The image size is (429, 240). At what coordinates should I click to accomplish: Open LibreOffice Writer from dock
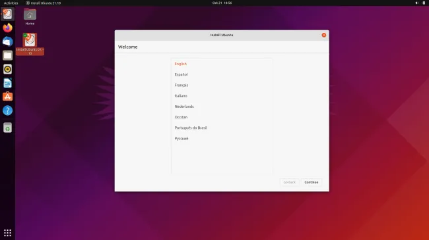point(7,84)
